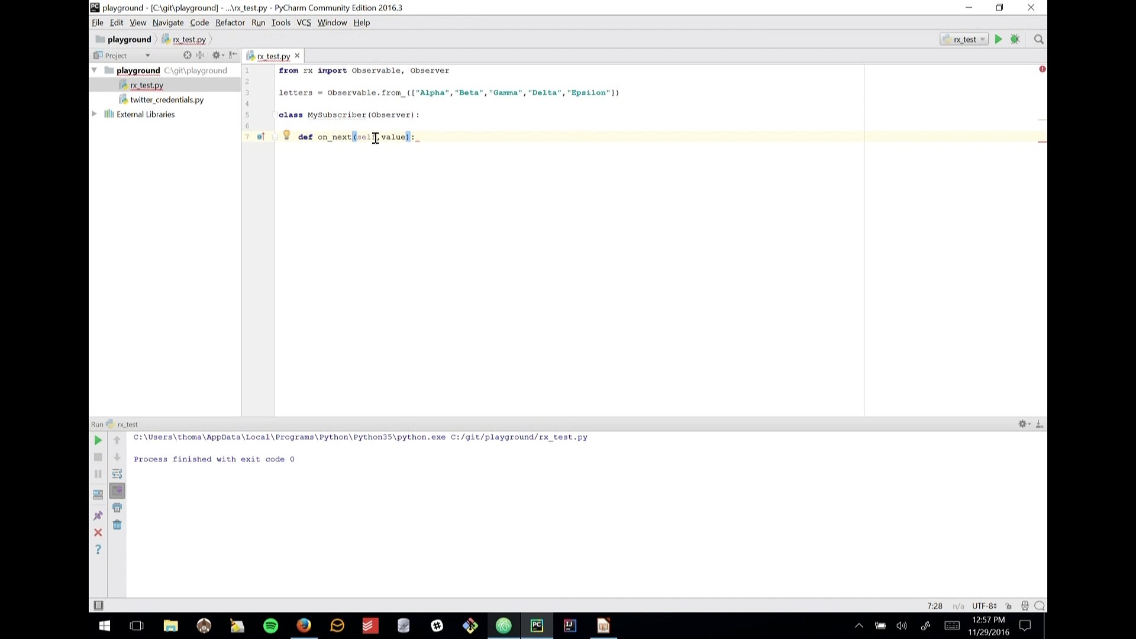Print the console output

117,508
